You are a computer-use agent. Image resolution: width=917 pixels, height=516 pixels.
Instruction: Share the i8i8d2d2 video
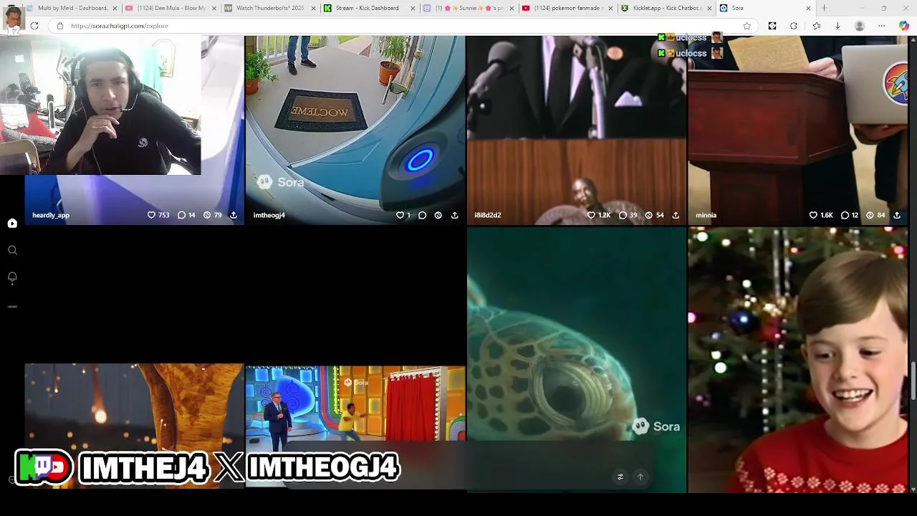676,215
